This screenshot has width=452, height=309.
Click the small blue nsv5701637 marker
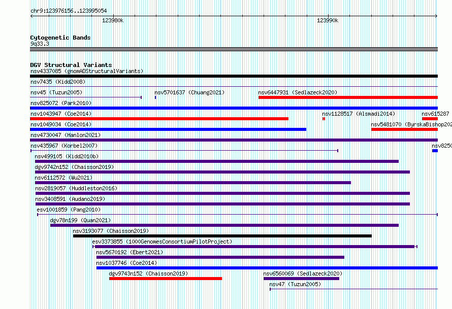(x=155, y=97)
